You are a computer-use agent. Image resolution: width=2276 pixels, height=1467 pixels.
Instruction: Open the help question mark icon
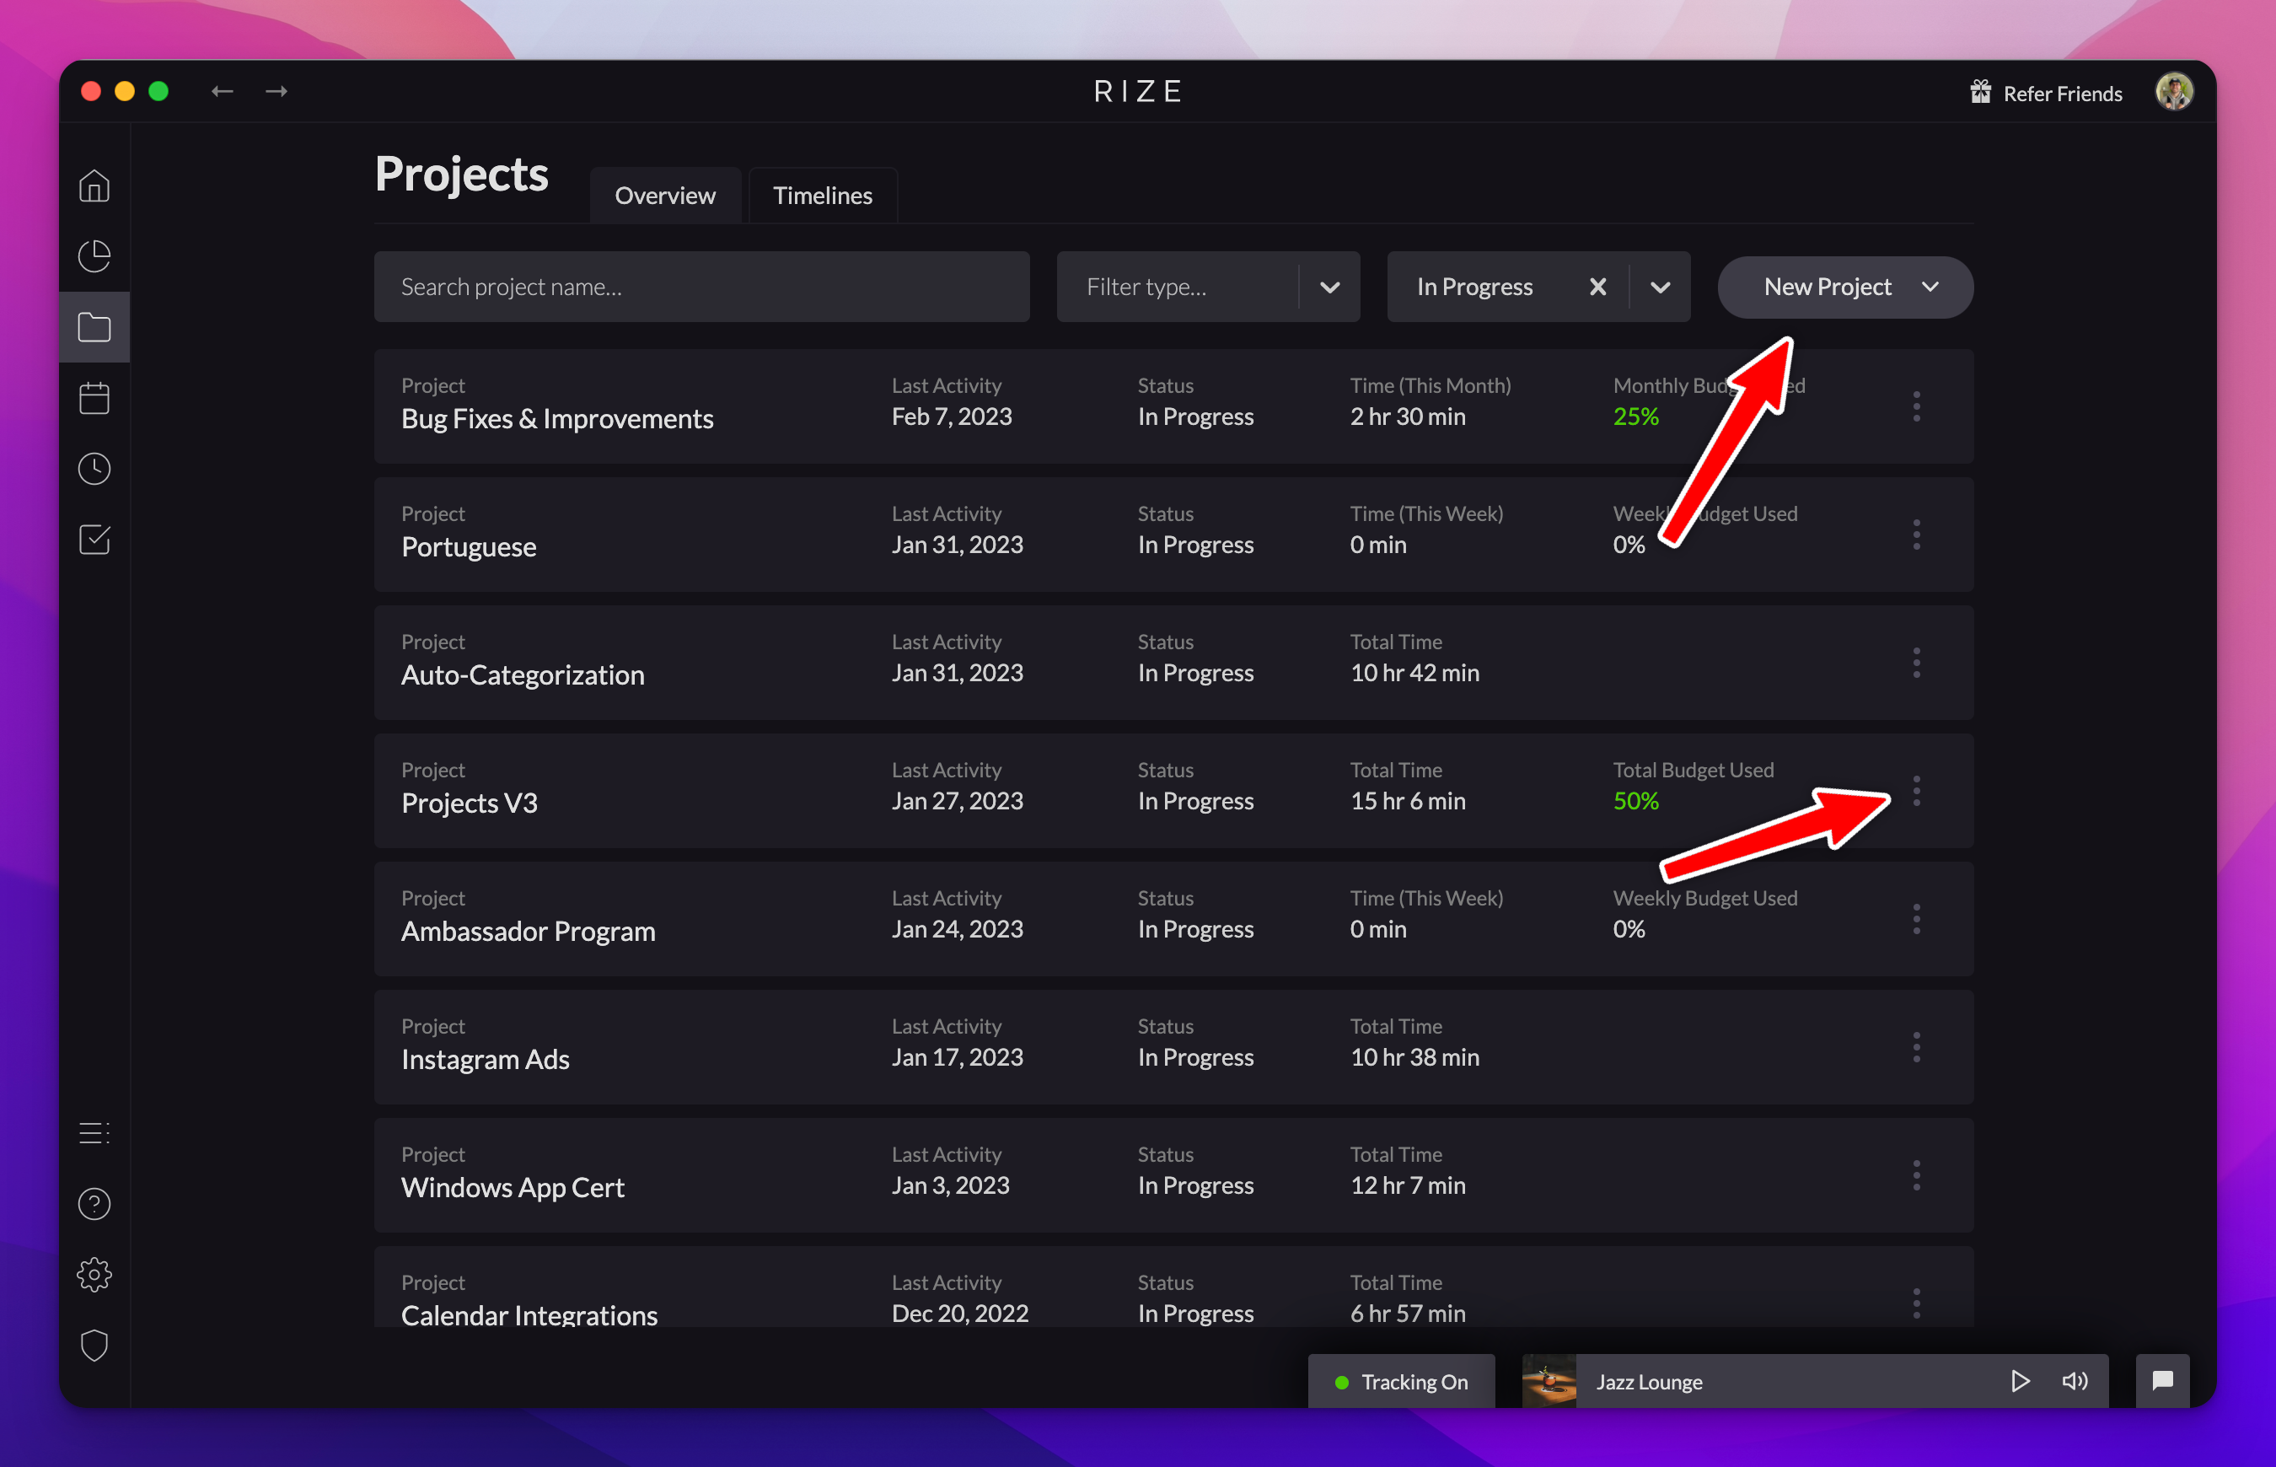click(94, 1204)
